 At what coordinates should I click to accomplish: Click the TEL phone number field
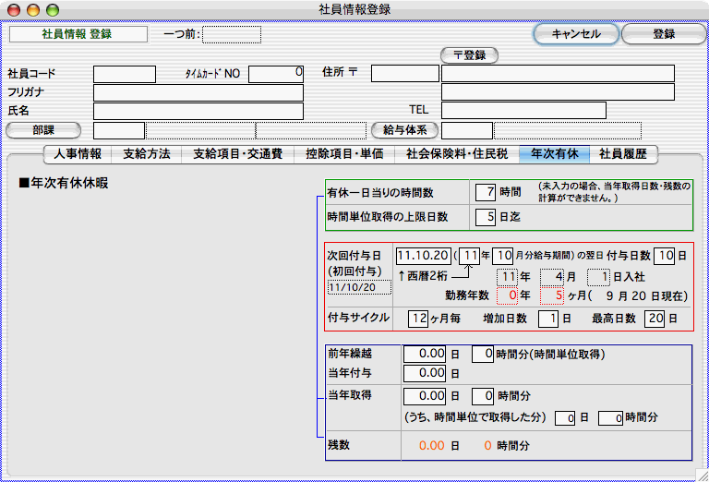point(523,111)
